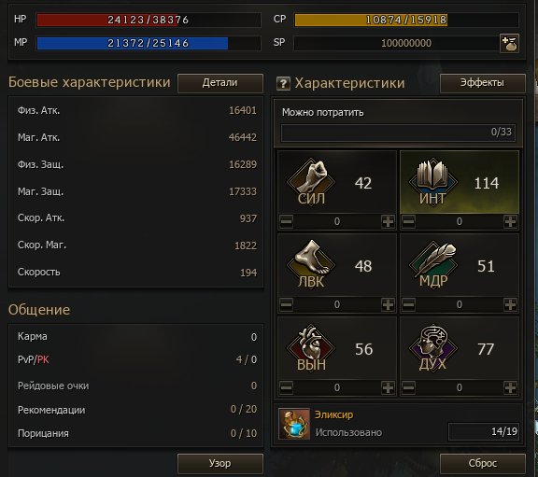Click the SP add pouch icon
Viewport: 538px width, 477px height.
(x=509, y=44)
